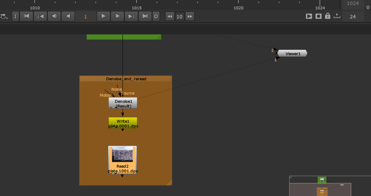The image size is (371, 196).
Task: Click the current frame number field
Action: pos(86,17)
